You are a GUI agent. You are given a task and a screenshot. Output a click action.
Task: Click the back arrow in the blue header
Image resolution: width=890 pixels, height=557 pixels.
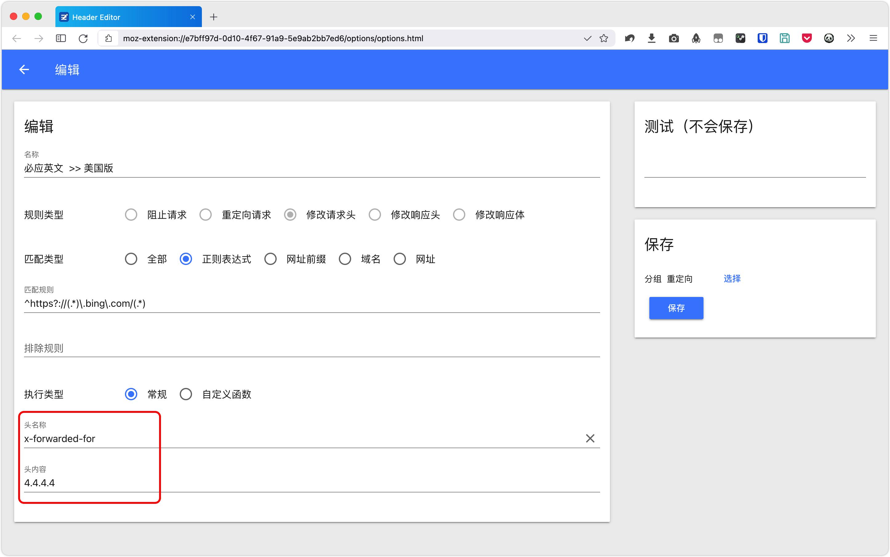(x=24, y=69)
